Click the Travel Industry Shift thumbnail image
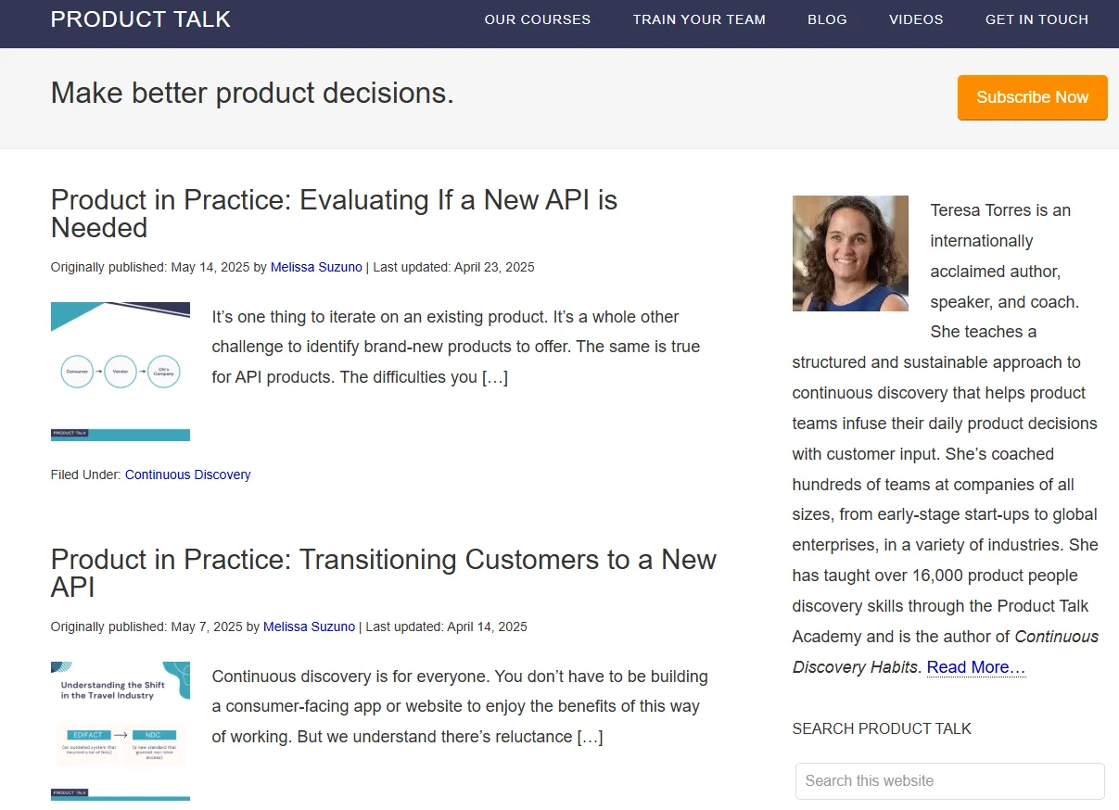 (x=121, y=730)
